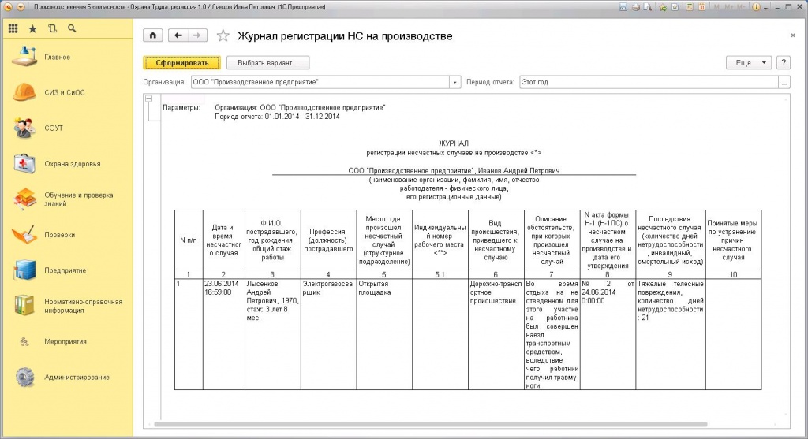Open the Предприятие section
The width and height of the screenshot is (808, 439).
click(x=66, y=270)
